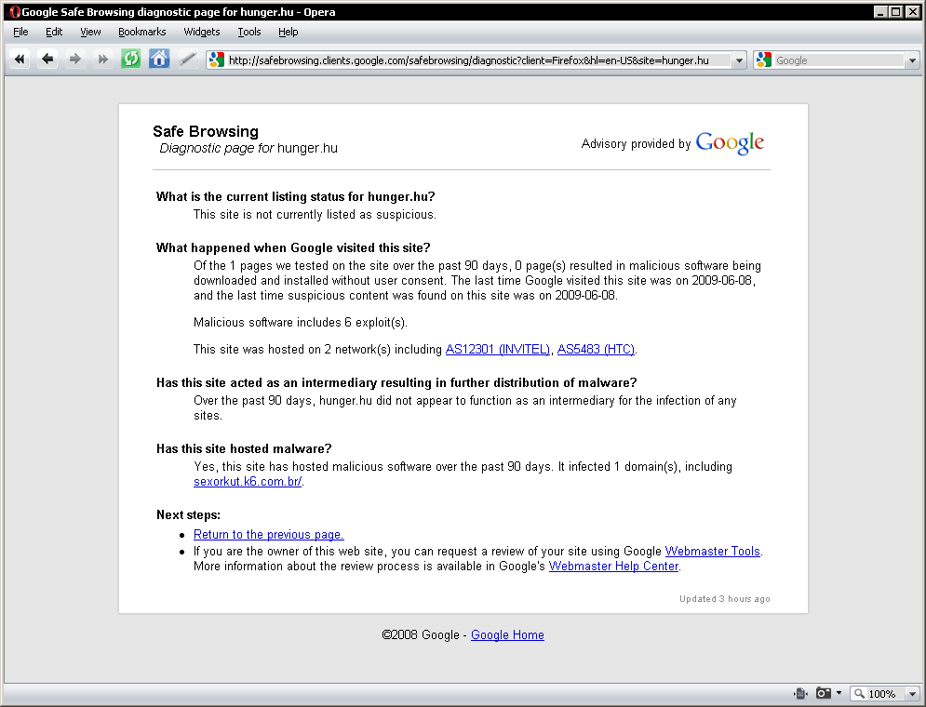Click the Safe Browsing page heading
This screenshot has width=926, height=707.
pyautogui.click(x=206, y=131)
